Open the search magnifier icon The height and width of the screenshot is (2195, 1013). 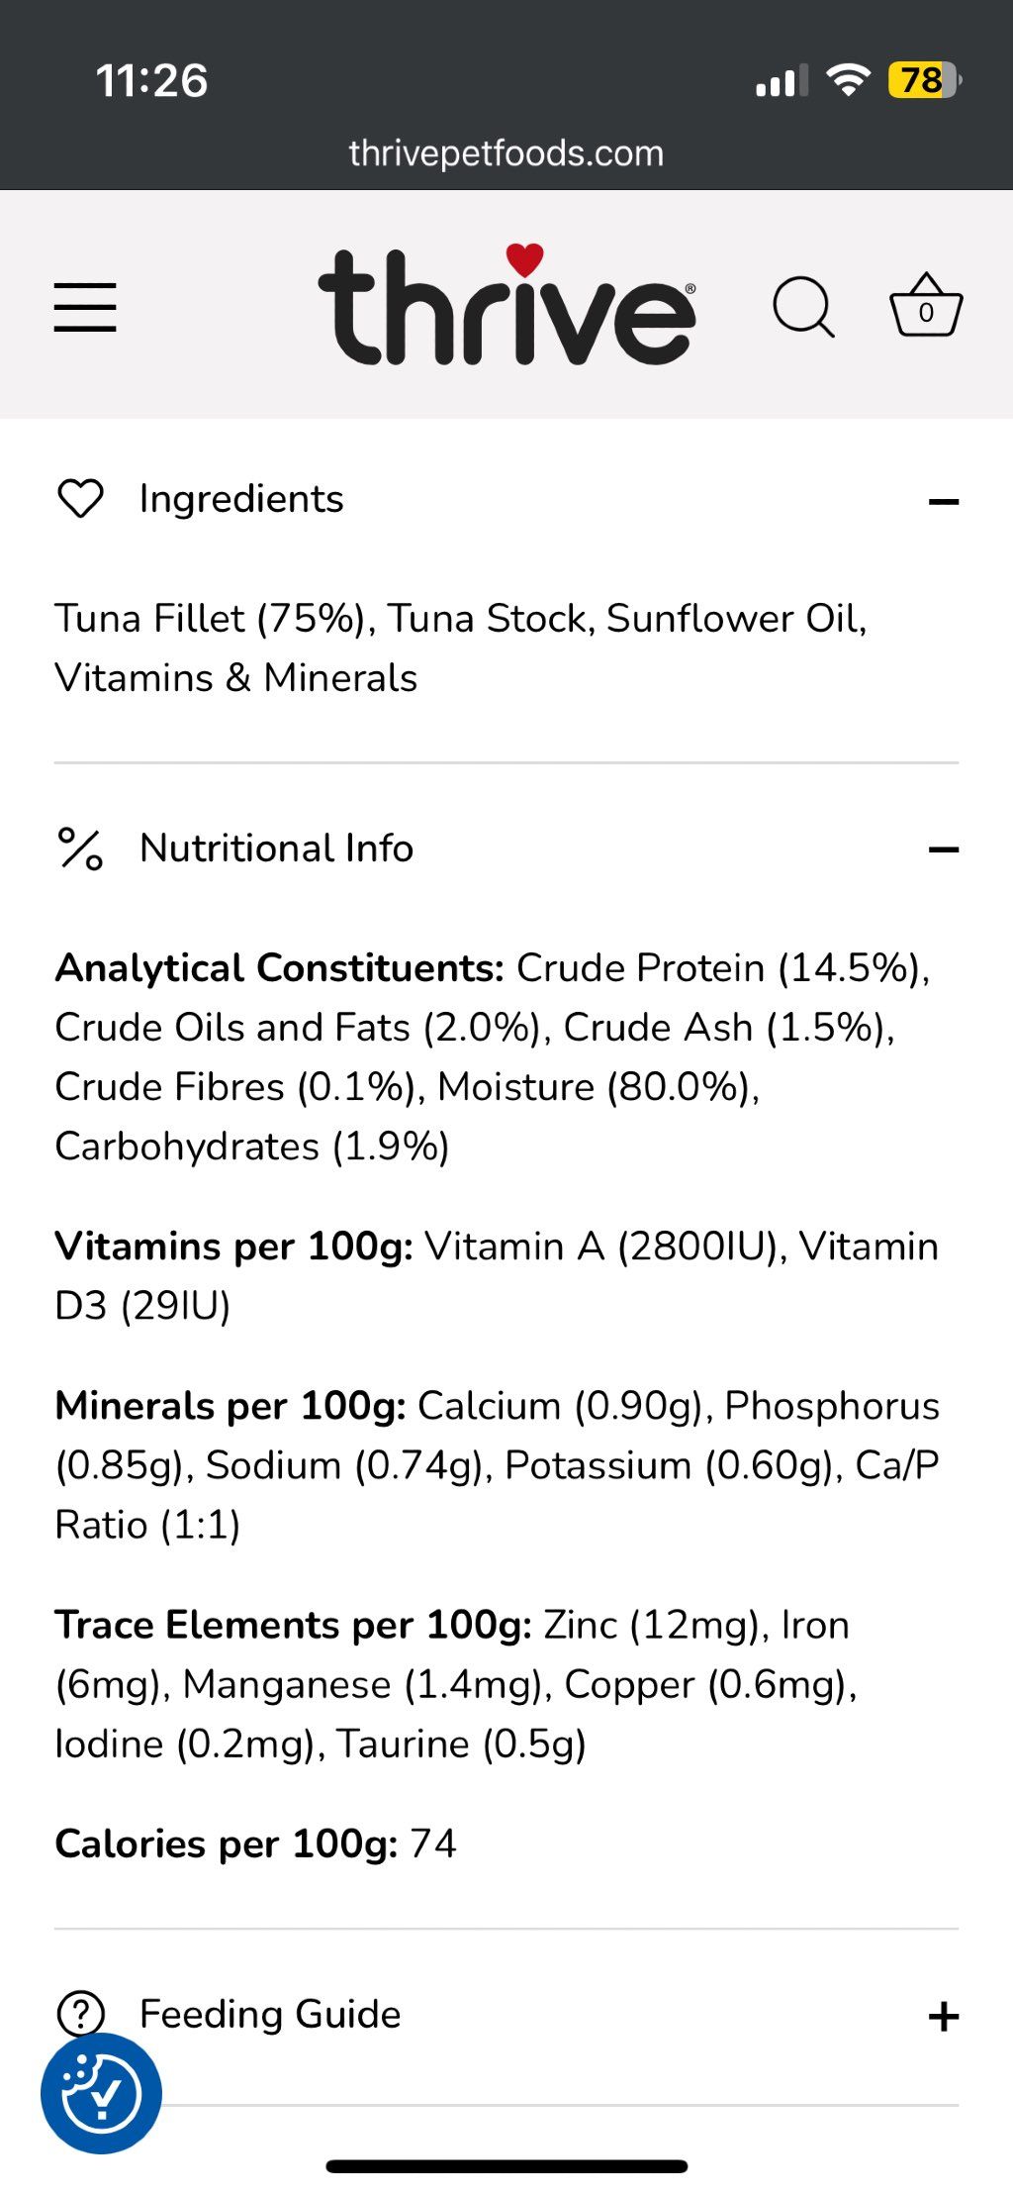coord(803,308)
